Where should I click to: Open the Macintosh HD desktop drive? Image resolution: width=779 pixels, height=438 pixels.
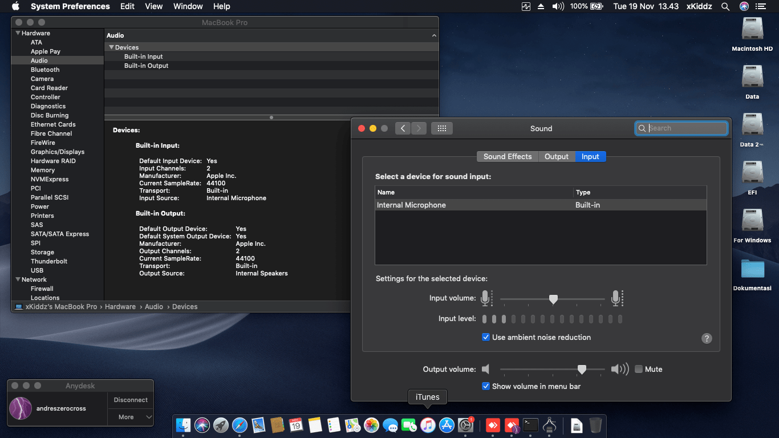752,30
